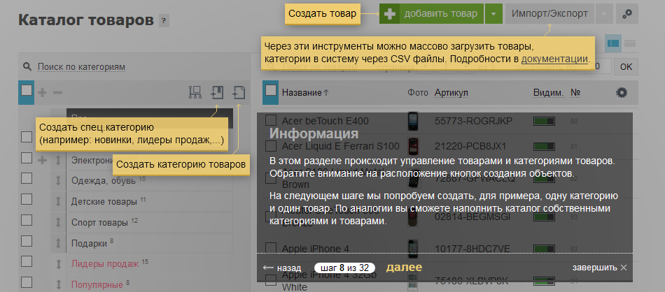Check the box for Подарки category

[27, 241]
